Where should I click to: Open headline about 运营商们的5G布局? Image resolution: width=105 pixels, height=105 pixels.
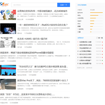coord(42,11)
